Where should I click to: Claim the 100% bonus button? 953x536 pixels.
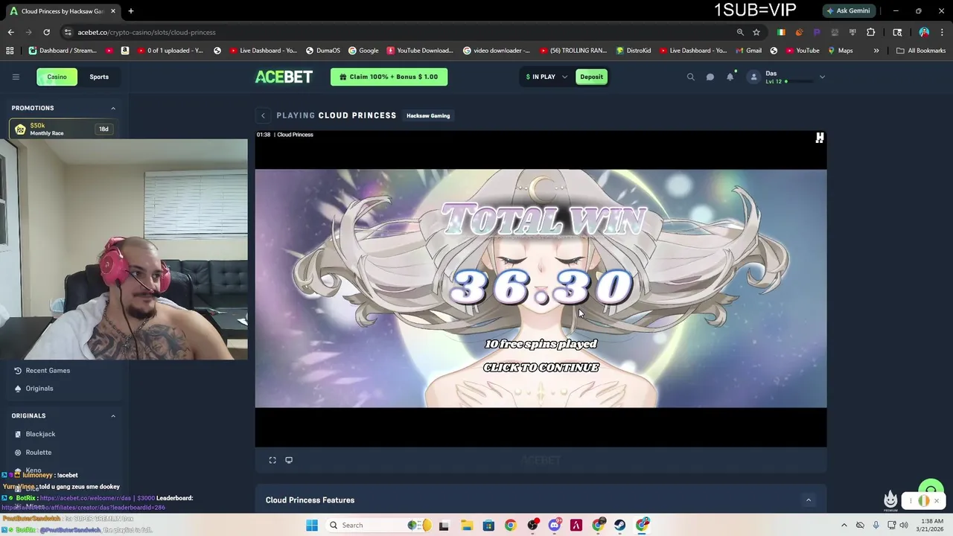(x=389, y=77)
